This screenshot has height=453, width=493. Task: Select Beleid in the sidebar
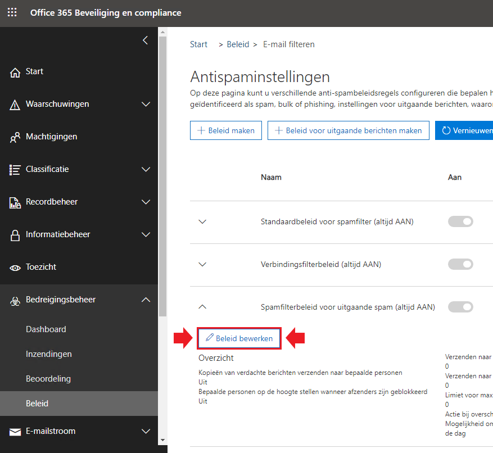click(x=79, y=404)
